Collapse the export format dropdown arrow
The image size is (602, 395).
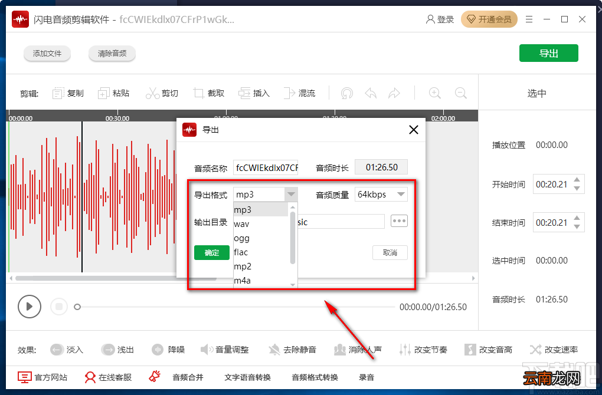click(x=291, y=195)
